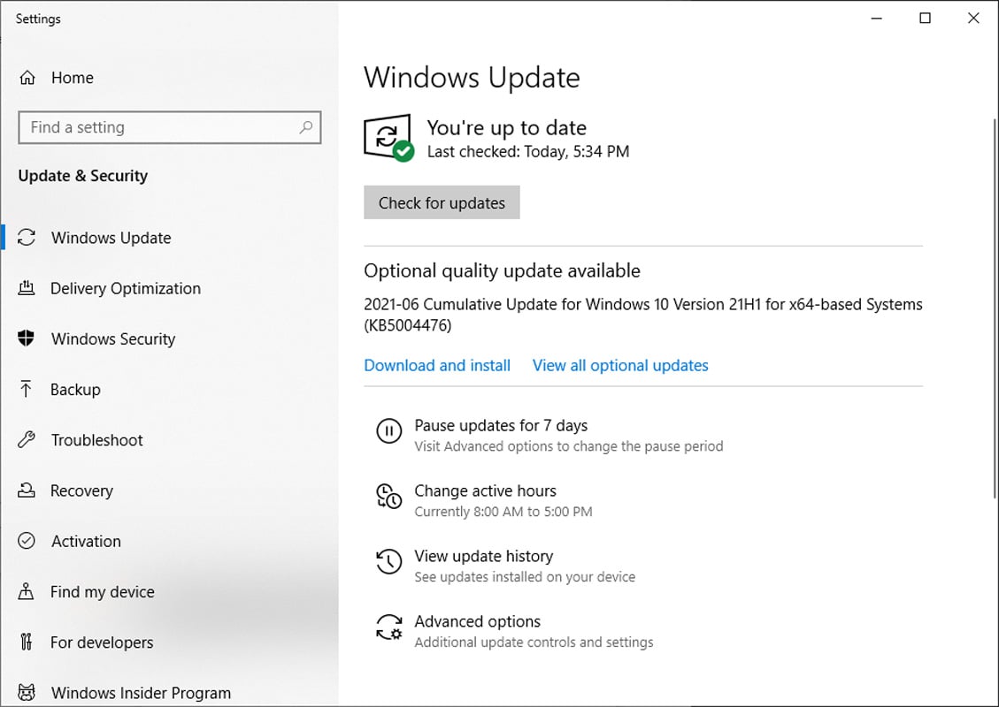Click the update history clock icon
Image resolution: width=999 pixels, height=707 pixels.
(x=388, y=562)
